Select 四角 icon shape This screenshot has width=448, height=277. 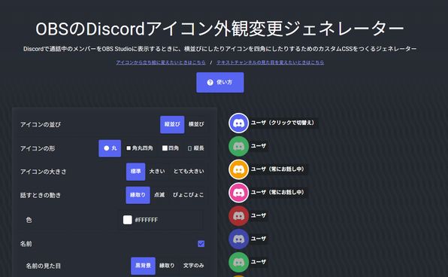coord(171,148)
